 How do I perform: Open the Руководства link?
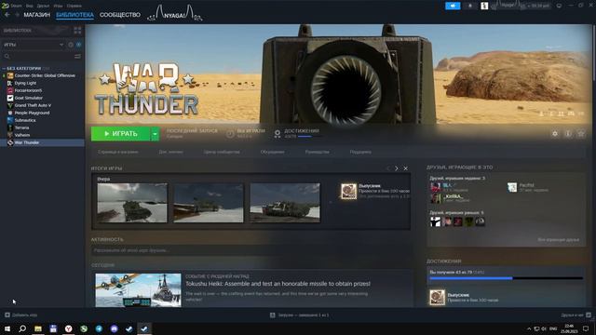(317, 152)
